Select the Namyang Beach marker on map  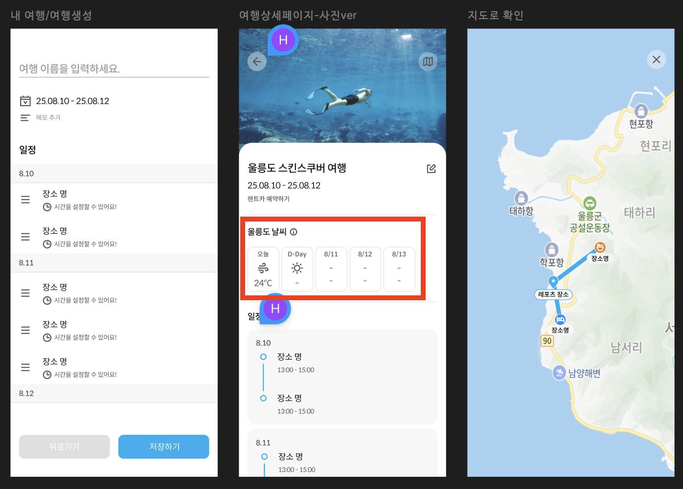[559, 373]
